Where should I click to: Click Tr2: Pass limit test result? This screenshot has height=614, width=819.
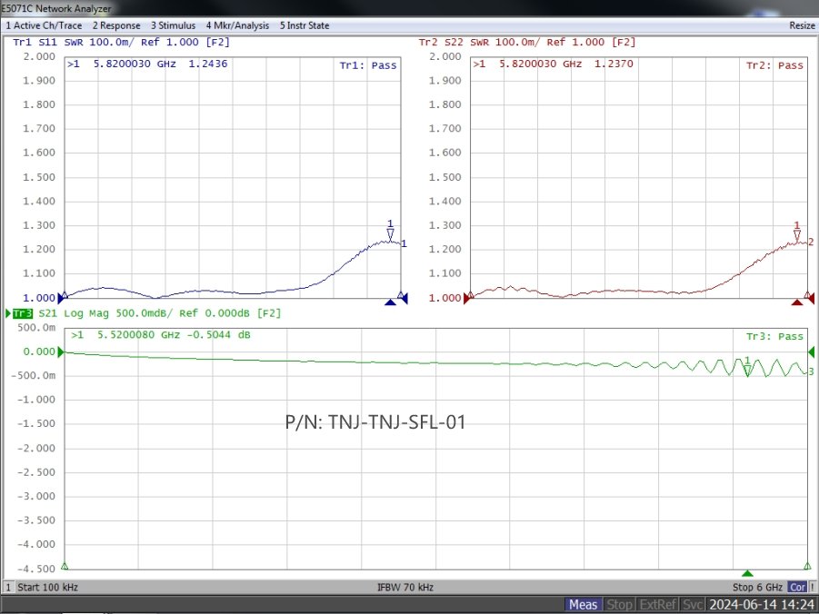[x=774, y=65]
